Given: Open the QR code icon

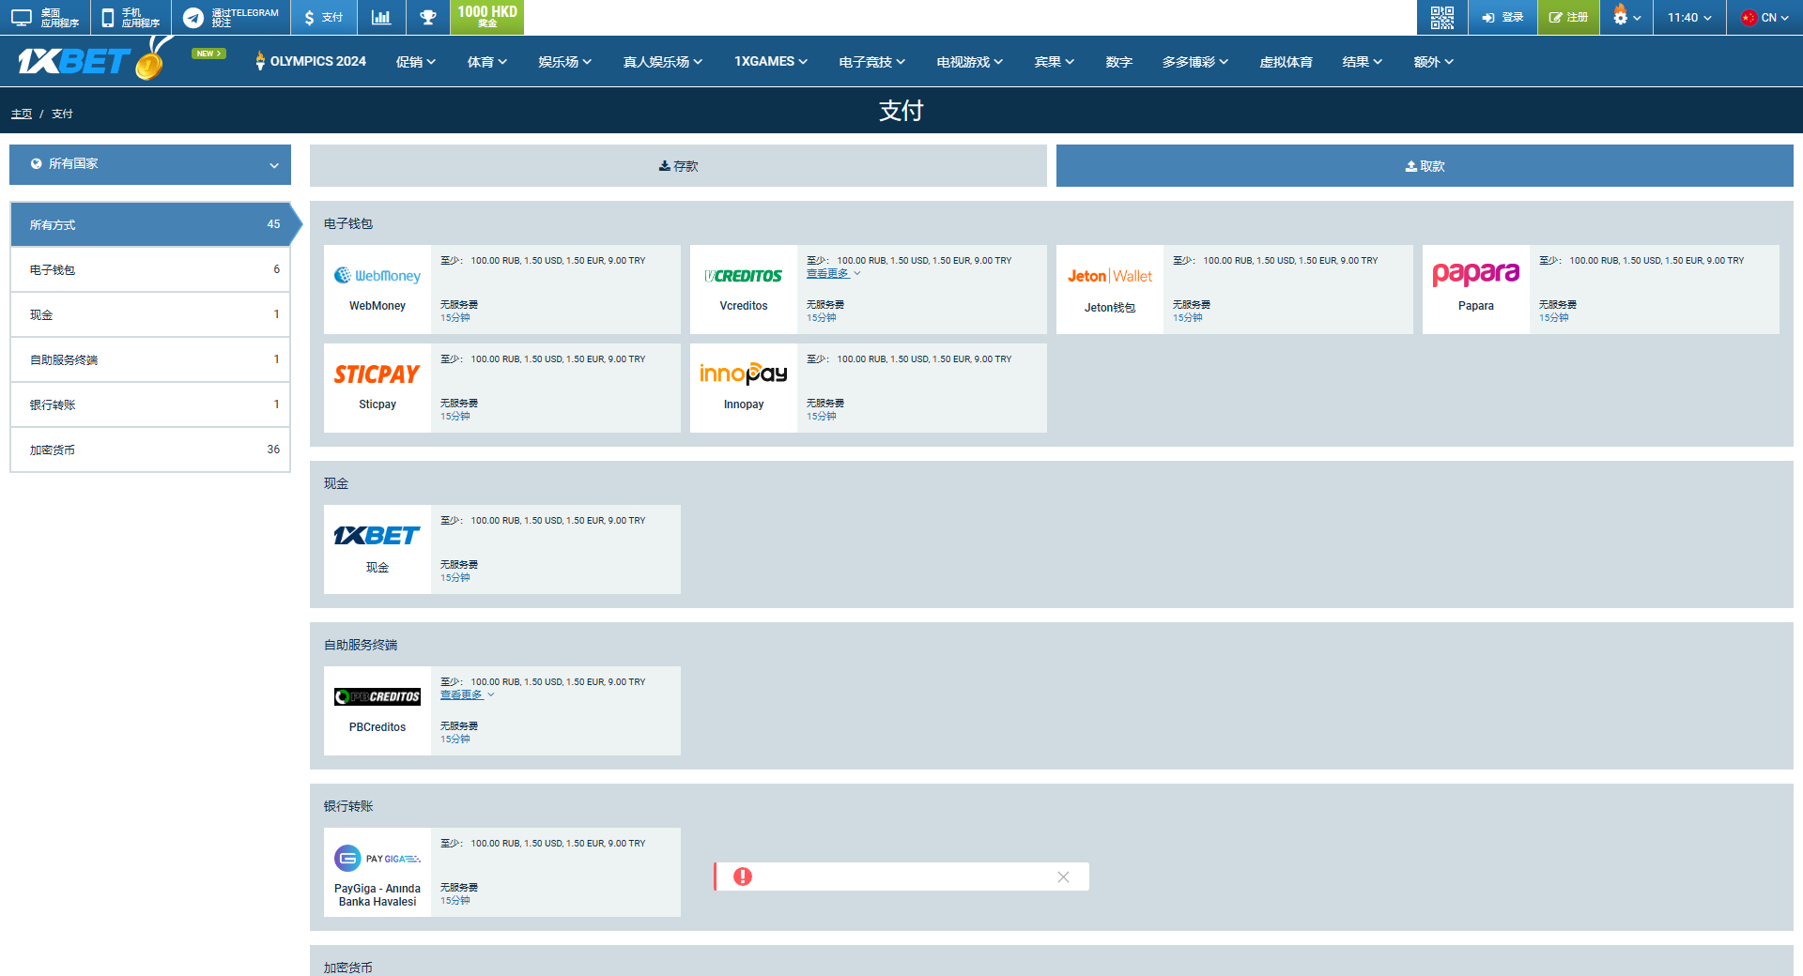Looking at the screenshot, I should coord(1442,18).
